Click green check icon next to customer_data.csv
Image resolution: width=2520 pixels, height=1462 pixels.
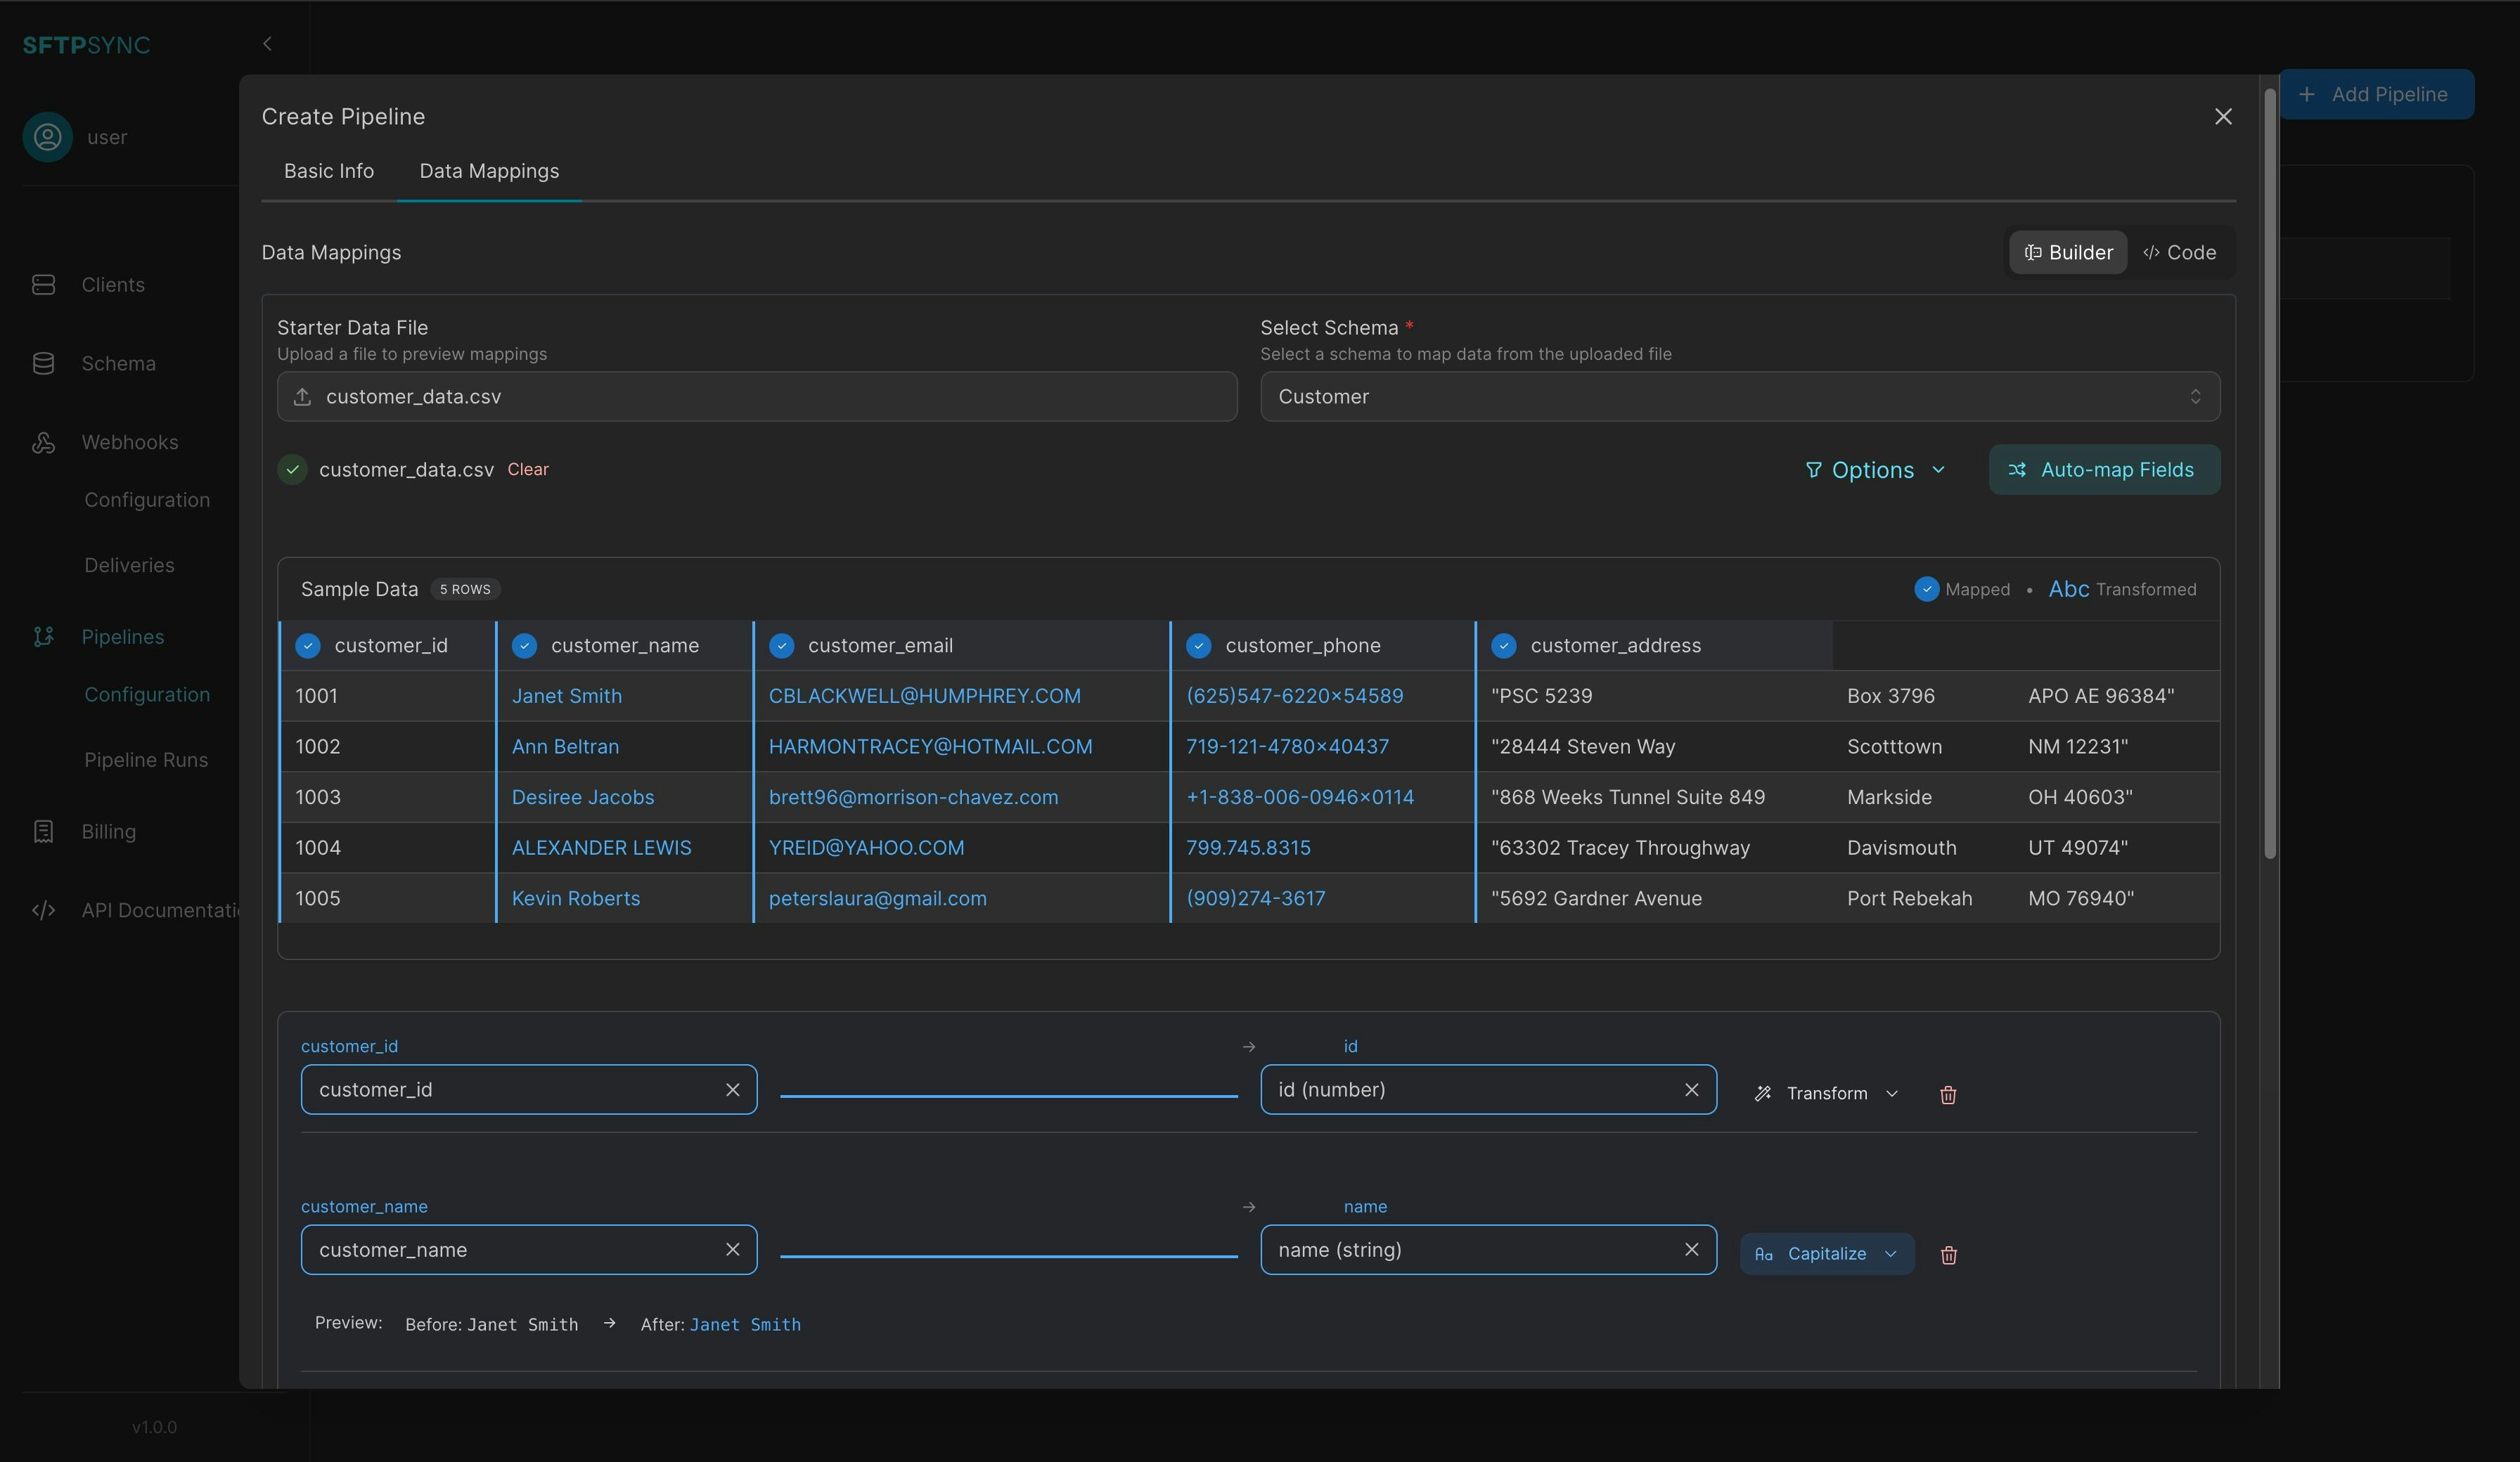pyautogui.click(x=292, y=469)
